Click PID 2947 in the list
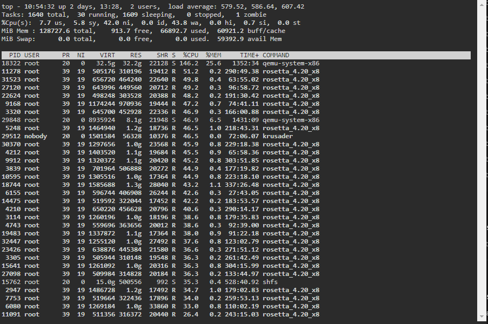 click(13, 290)
